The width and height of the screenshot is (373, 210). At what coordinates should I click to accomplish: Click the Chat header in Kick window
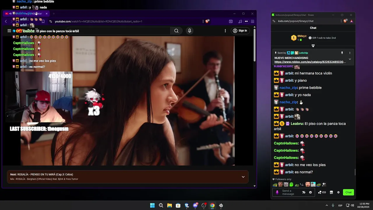pos(313,28)
